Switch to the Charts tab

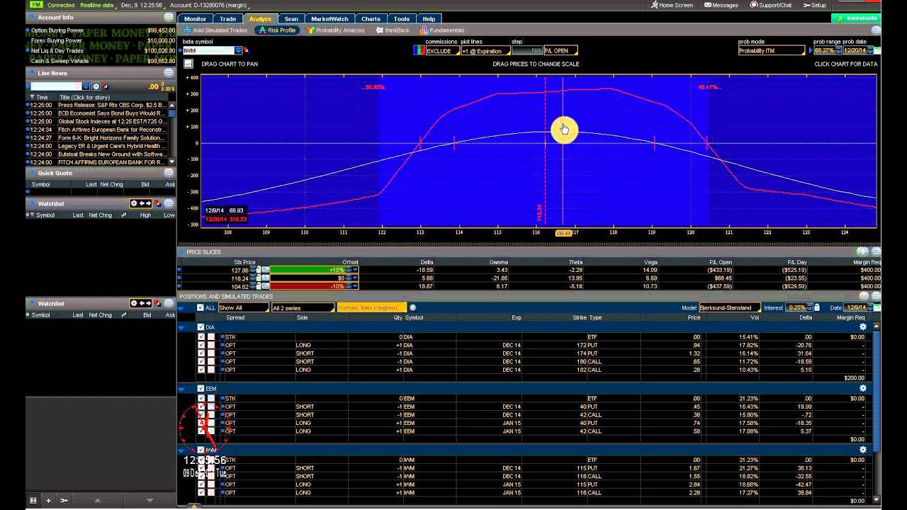(x=371, y=19)
